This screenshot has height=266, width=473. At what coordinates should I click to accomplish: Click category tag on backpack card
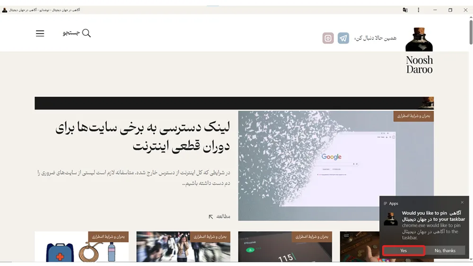coord(108,237)
